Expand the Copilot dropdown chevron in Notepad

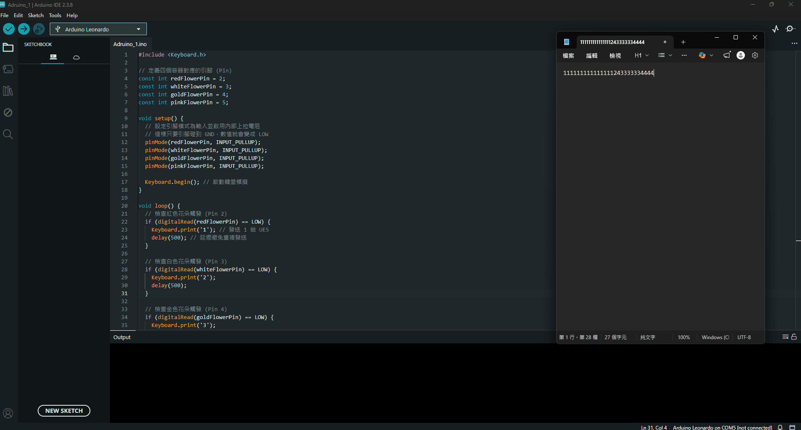(x=711, y=55)
